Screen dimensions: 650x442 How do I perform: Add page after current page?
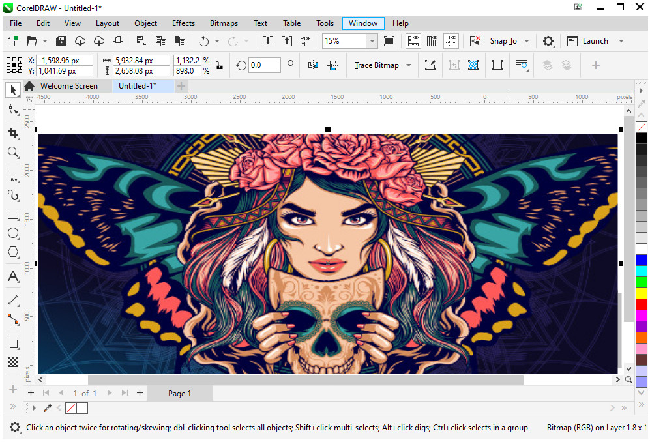140,393
